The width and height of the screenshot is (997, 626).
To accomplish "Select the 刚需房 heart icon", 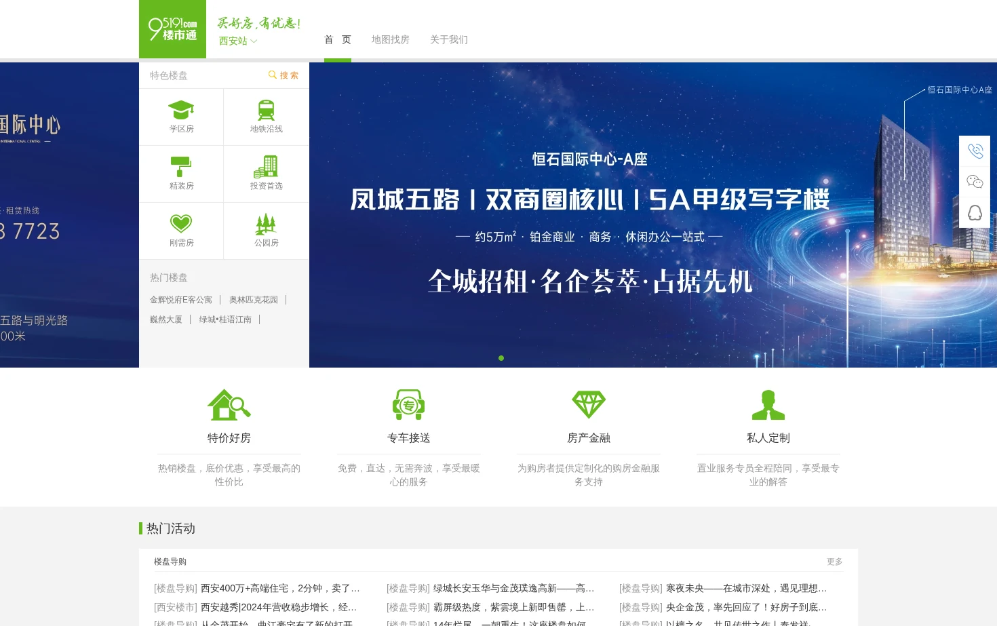I will pyautogui.click(x=181, y=223).
